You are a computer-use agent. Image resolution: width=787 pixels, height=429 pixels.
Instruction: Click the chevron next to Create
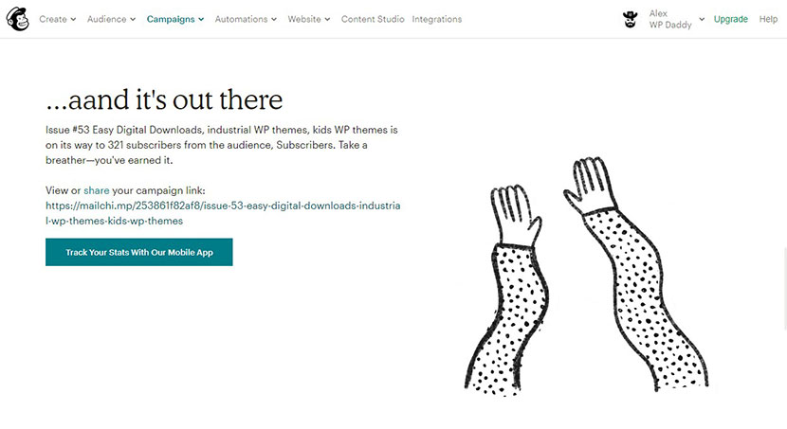coord(73,20)
